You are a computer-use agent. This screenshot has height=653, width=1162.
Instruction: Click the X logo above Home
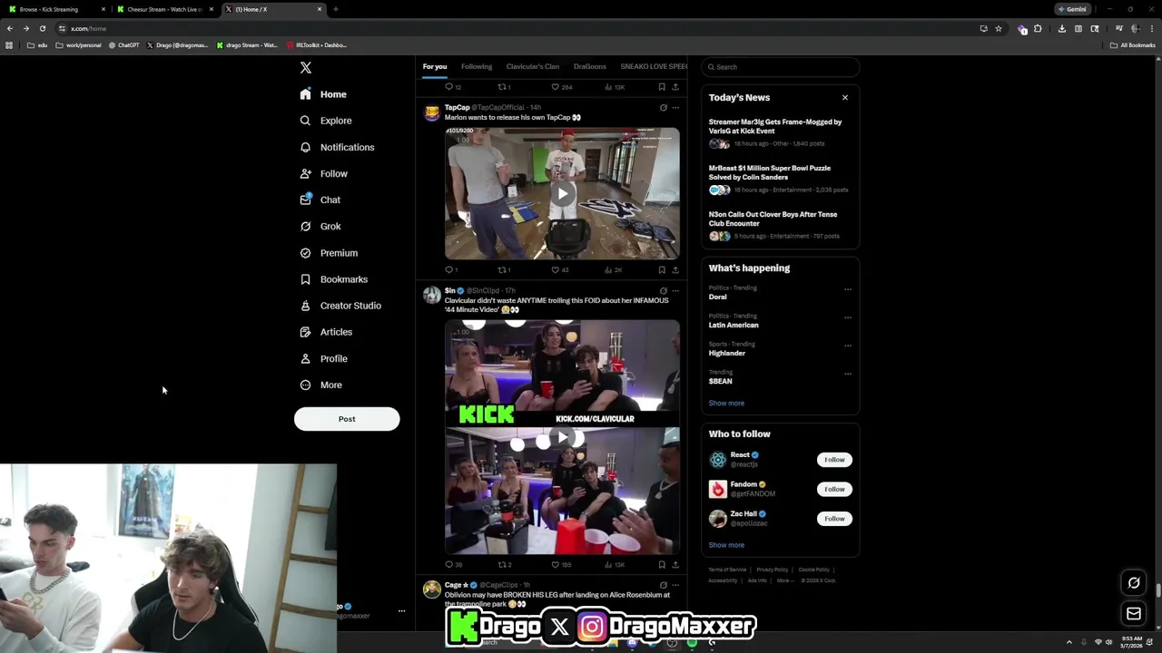(x=306, y=68)
